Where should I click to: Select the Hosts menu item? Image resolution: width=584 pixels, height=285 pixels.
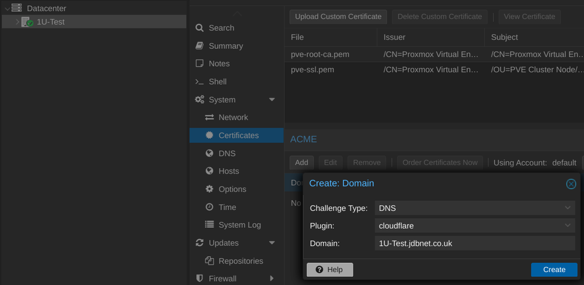tap(228, 171)
